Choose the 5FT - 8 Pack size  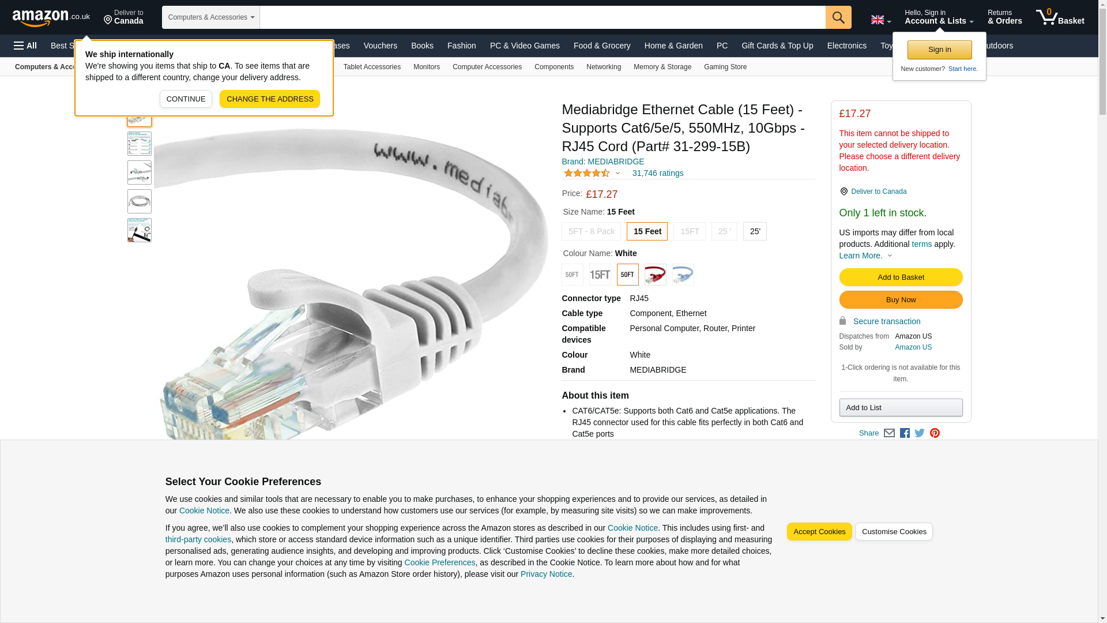591,231
